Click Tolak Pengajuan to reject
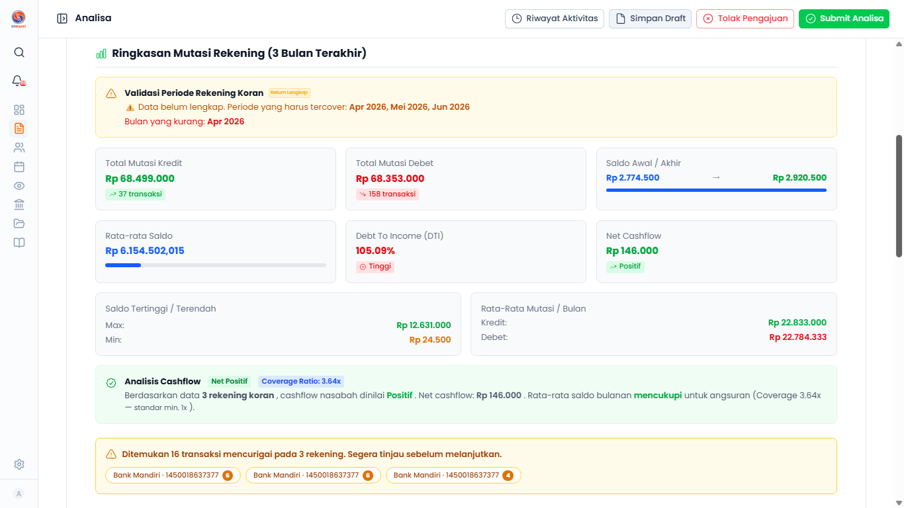This screenshot has width=904, height=508. 745,19
